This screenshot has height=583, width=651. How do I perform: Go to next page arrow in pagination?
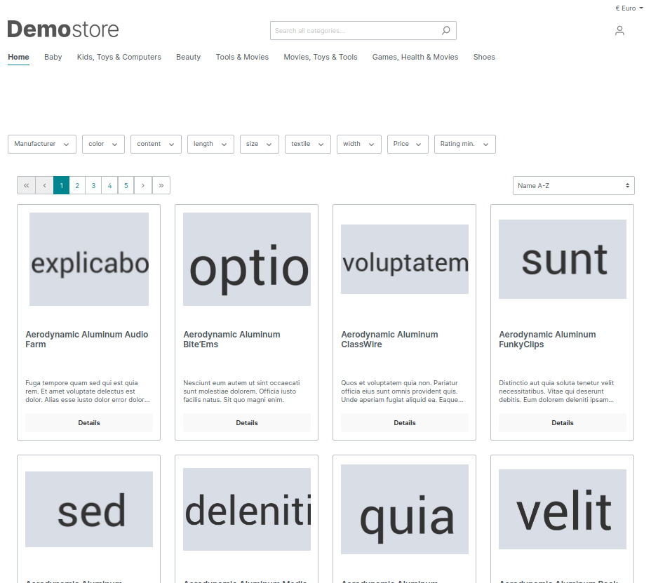pos(143,186)
